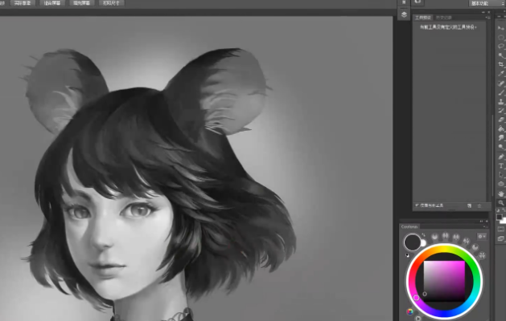Switch to the tab beside 工具预设
506x321 pixels.
[x=444, y=18]
